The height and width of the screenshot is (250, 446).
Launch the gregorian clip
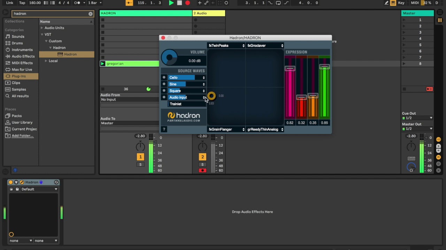pos(102,64)
